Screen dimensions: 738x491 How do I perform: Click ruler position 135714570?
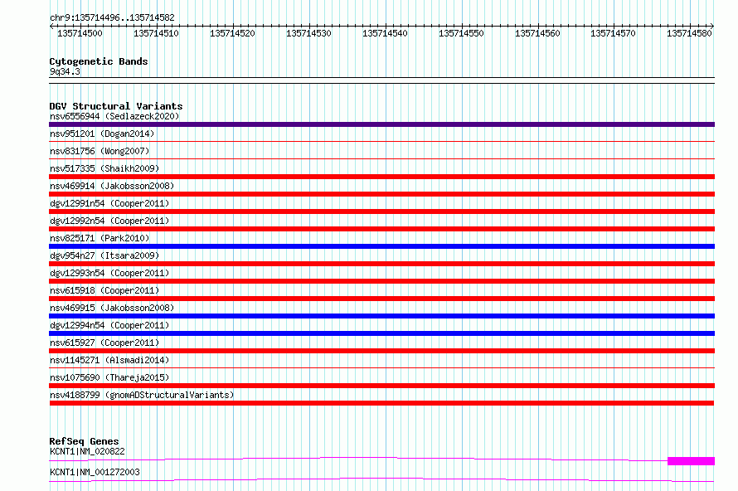pos(613,33)
